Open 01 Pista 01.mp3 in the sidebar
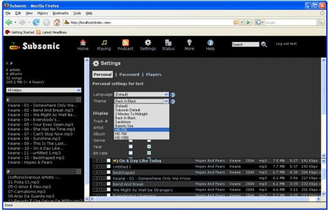 point(24,182)
